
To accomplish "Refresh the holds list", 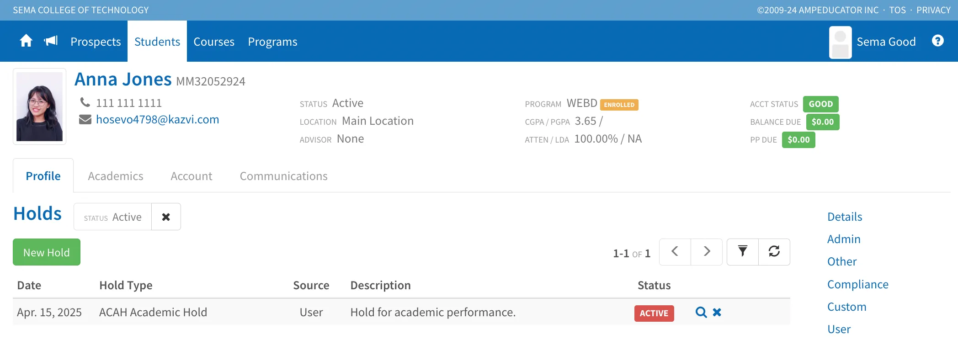I will pos(774,252).
